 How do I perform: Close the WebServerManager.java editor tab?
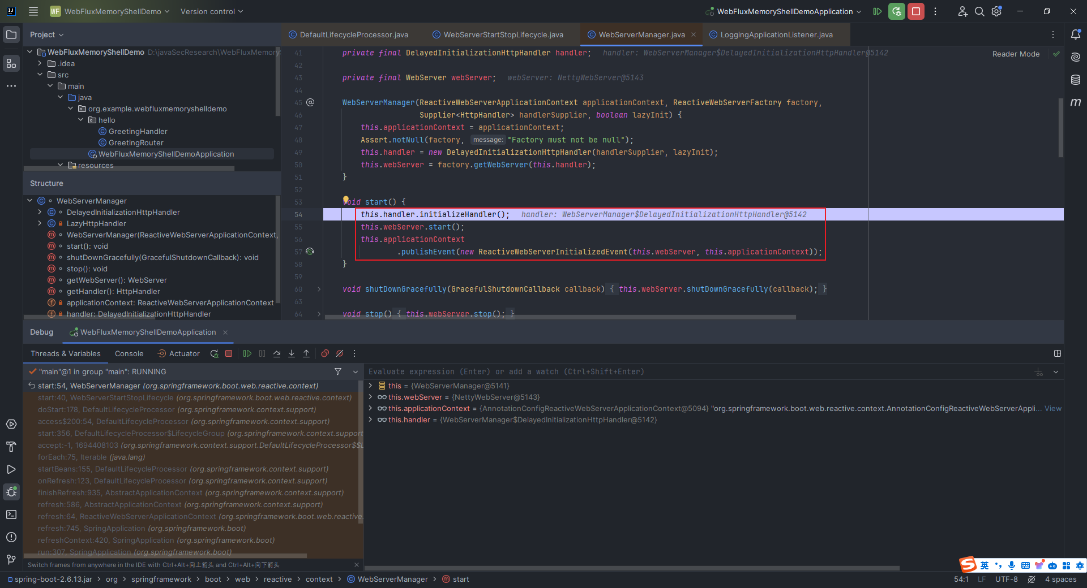click(694, 34)
